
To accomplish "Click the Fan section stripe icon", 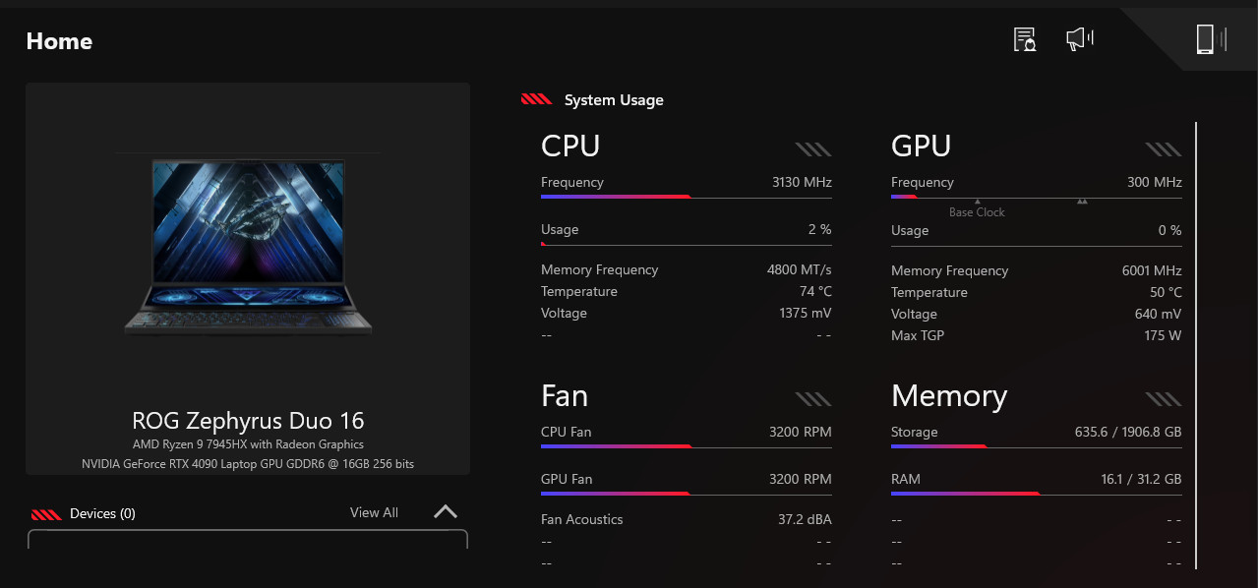I will (x=813, y=399).
